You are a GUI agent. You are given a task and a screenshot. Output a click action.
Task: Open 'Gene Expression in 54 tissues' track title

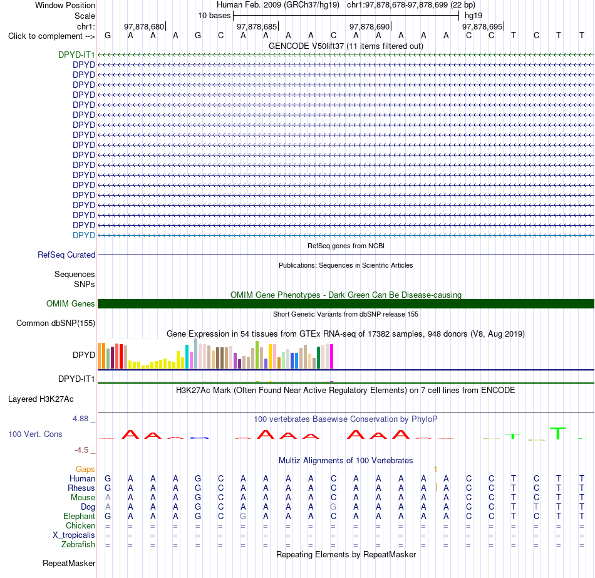tap(346, 334)
